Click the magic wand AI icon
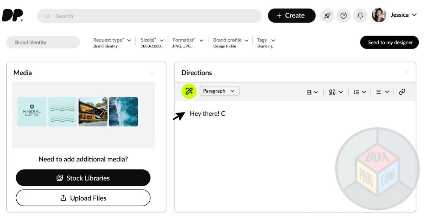 click(x=189, y=91)
